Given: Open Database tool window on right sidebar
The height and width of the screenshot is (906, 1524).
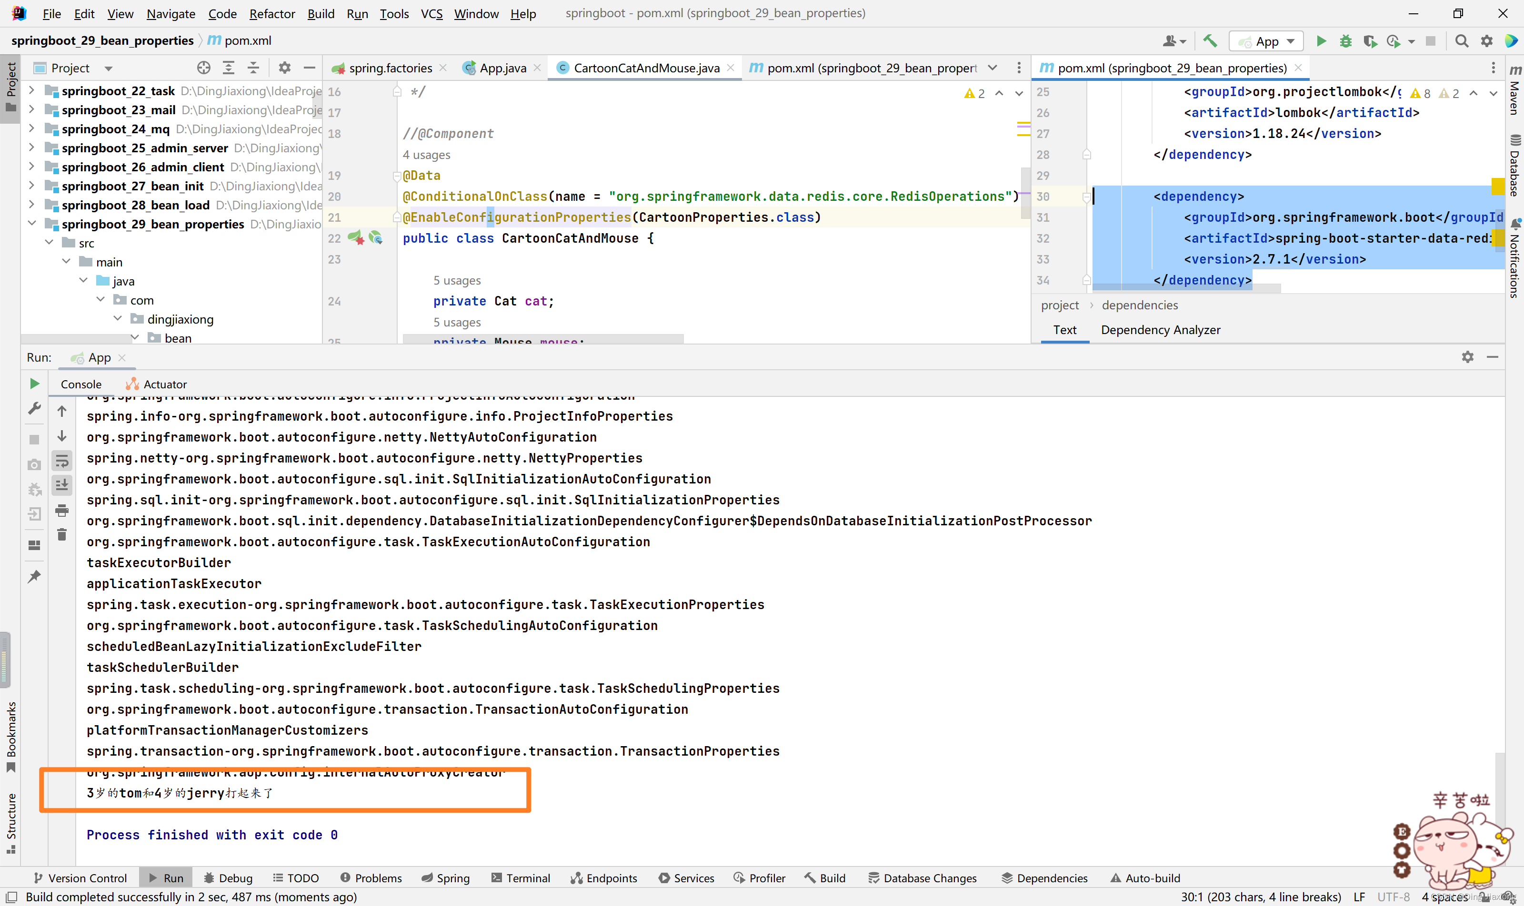Looking at the screenshot, I should (1515, 166).
